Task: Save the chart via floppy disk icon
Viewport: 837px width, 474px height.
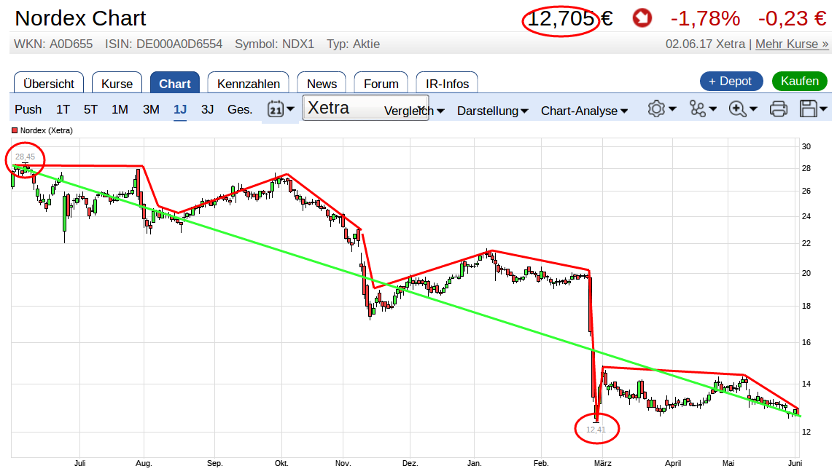Action: click(x=808, y=108)
